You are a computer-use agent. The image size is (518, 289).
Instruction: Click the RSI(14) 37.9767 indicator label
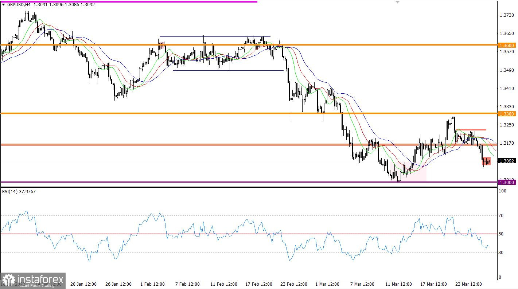pyautogui.click(x=18, y=191)
